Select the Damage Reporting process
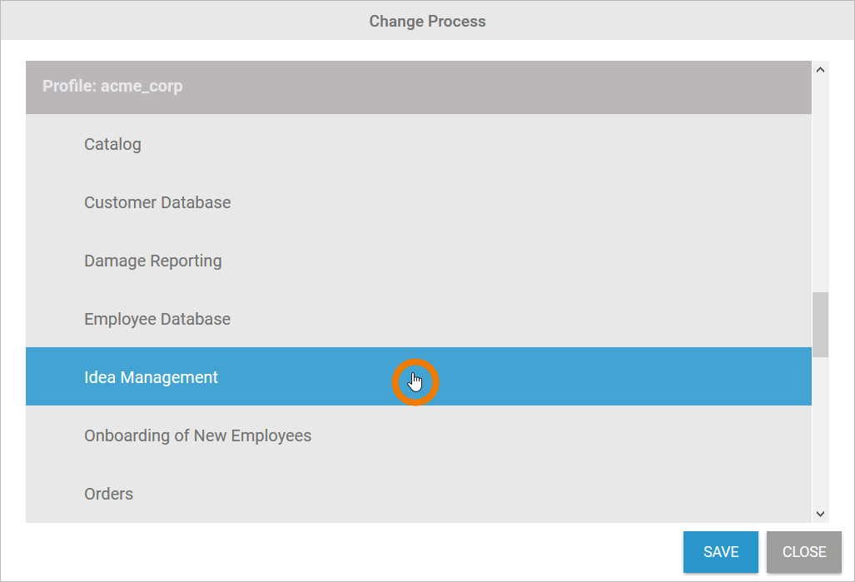The width and height of the screenshot is (855, 582). click(153, 261)
